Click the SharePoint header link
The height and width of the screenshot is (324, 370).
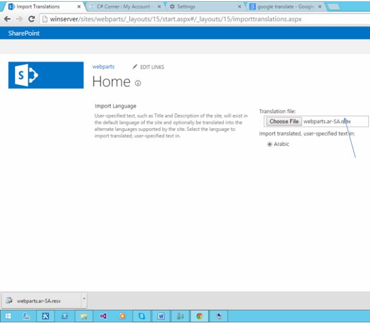pos(24,33)
